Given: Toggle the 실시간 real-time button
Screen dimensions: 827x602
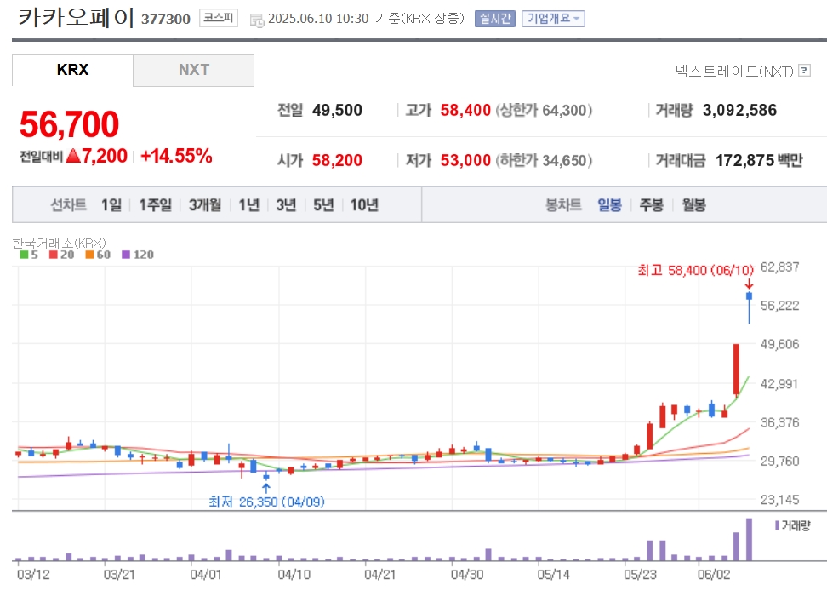Looking at the screenshot, I should click(494, 19).
